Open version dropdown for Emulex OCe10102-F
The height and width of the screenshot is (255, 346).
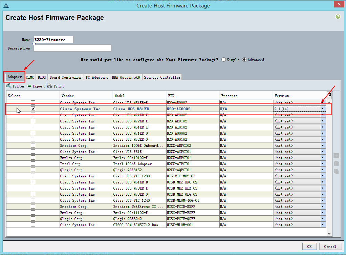point(322,158)
